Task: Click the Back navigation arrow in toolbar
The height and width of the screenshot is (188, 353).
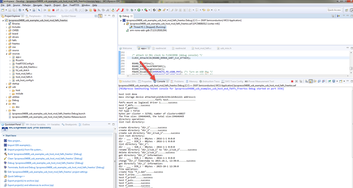Action: pyautogui.click(x=208, y=10)
